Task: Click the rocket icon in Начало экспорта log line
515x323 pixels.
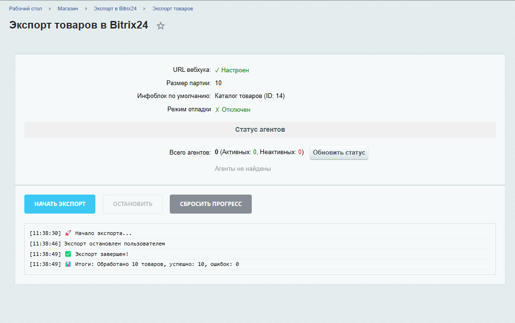Action: click(x=68, y=233)
